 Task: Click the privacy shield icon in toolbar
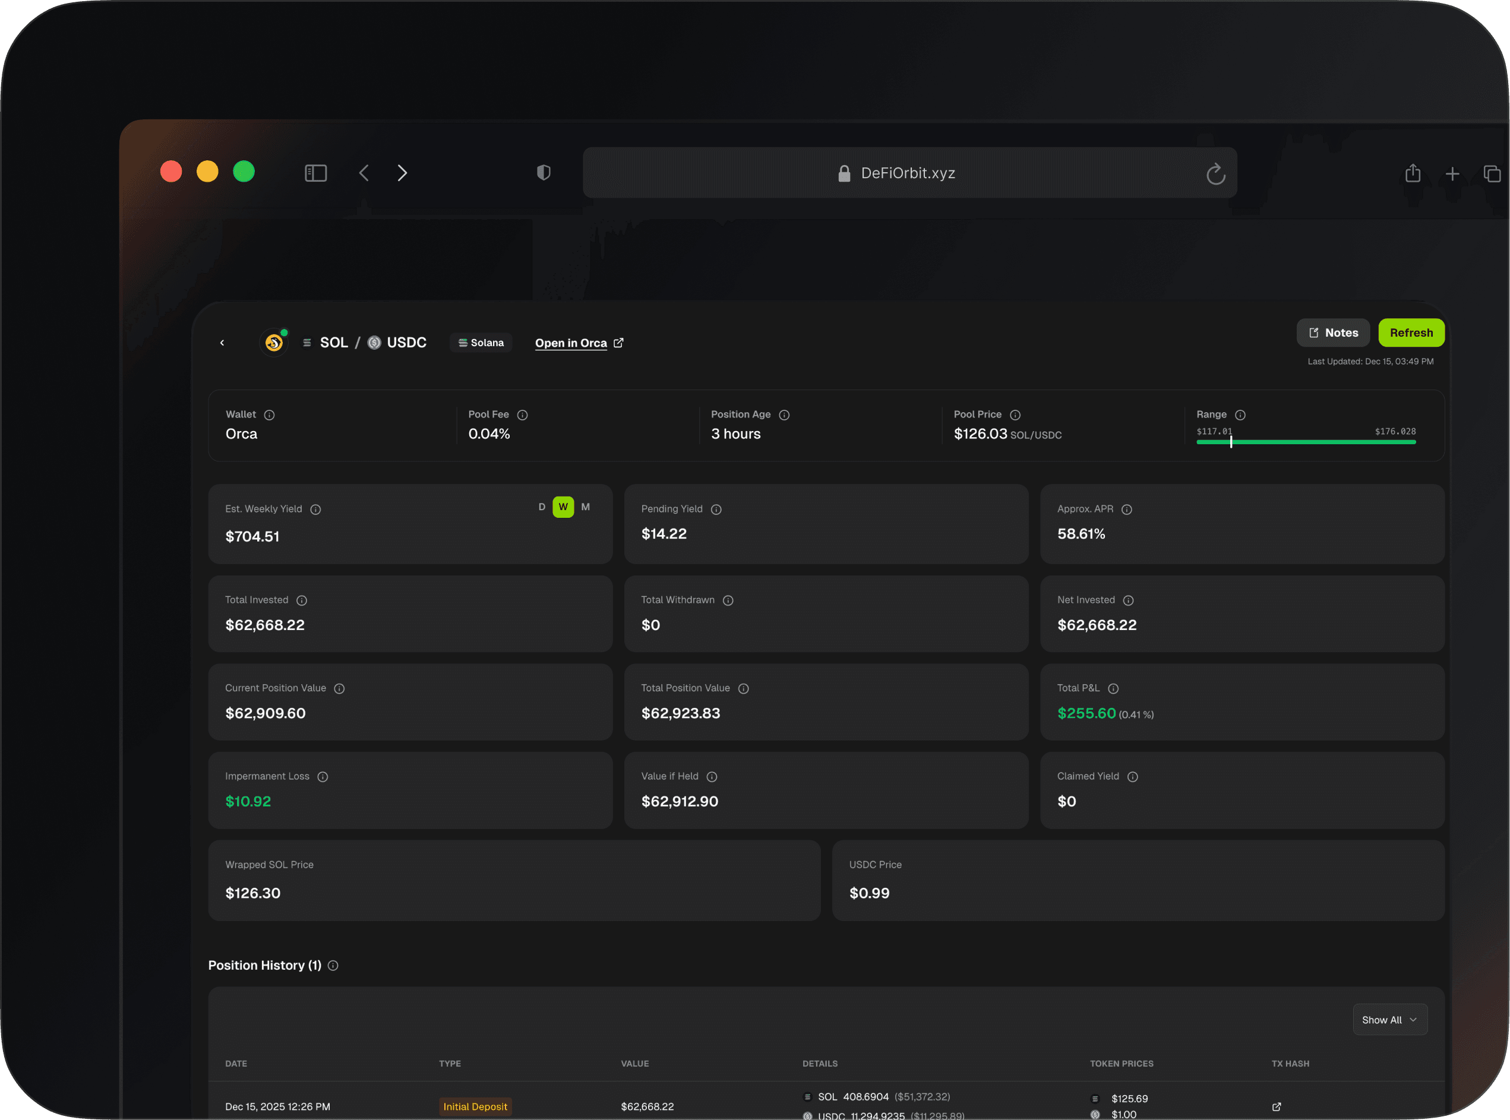coord(543,173)
